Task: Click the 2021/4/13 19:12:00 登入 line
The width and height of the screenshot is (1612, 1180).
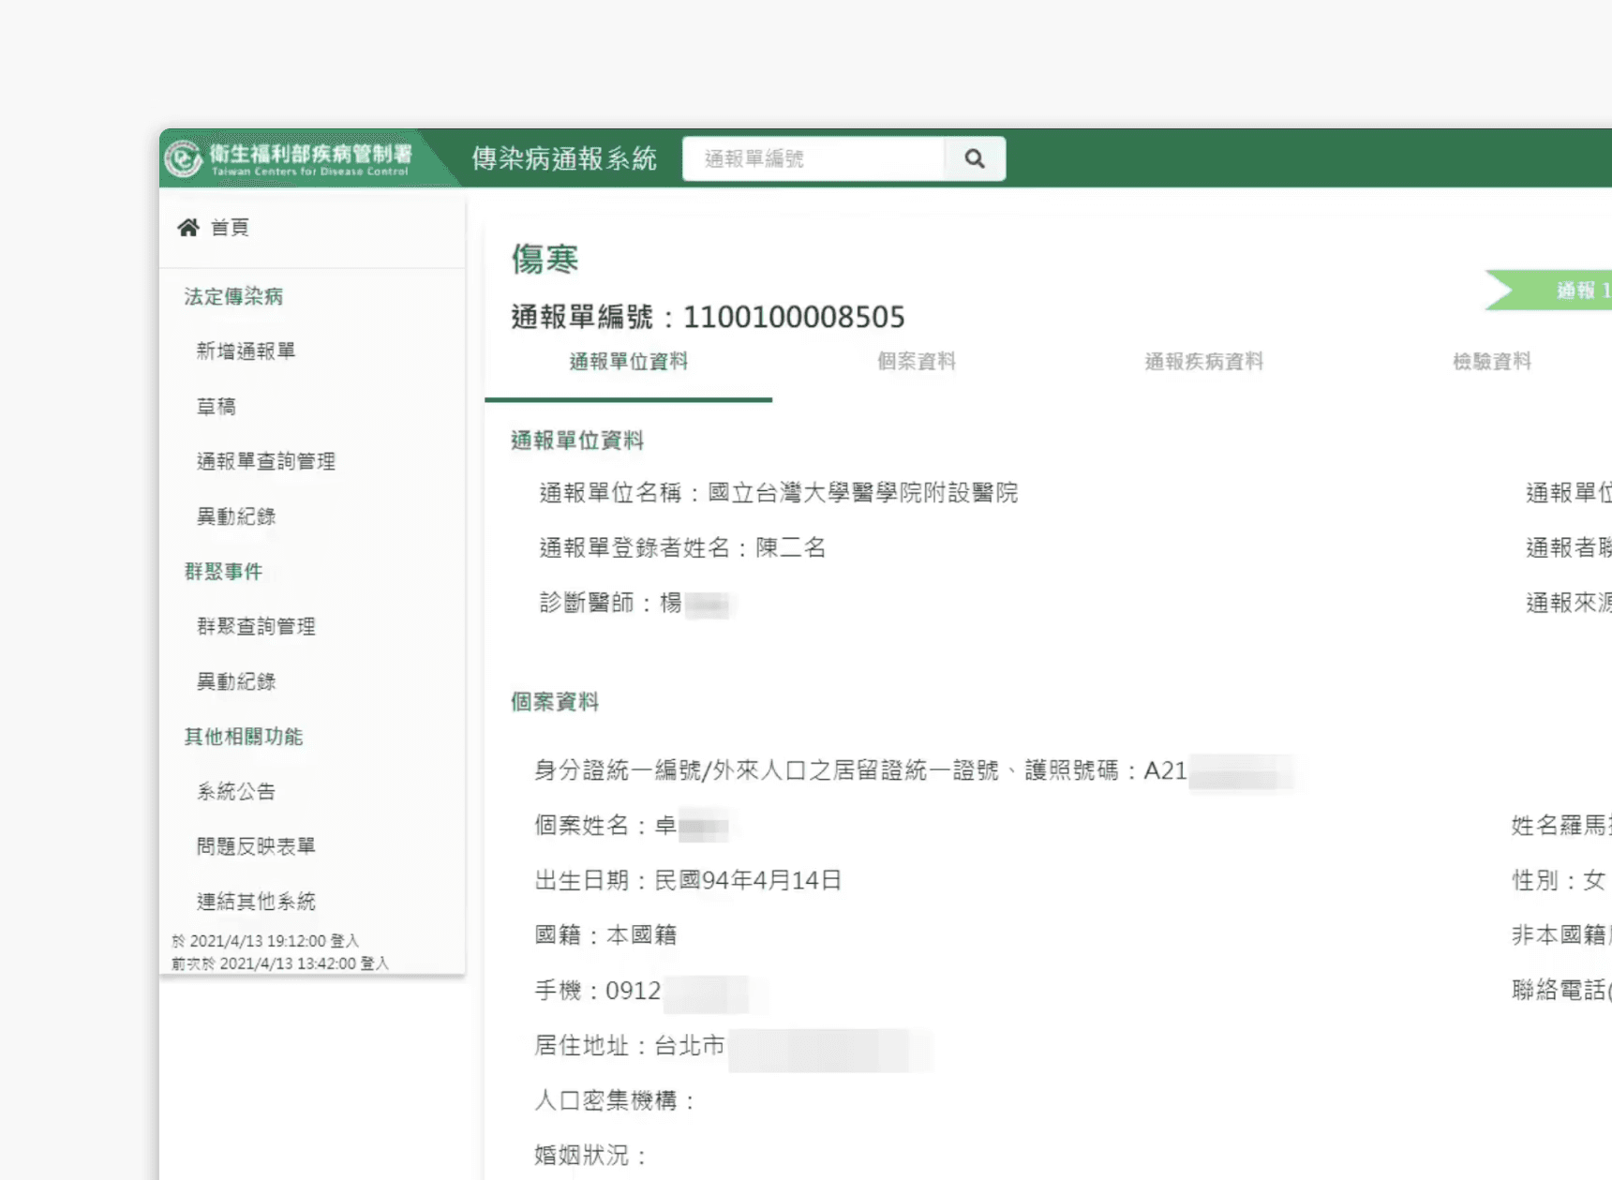Action: (265, 941)
